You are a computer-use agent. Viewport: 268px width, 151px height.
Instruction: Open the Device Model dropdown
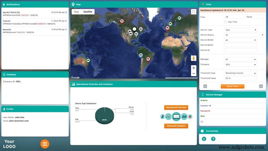click(240, 40)
